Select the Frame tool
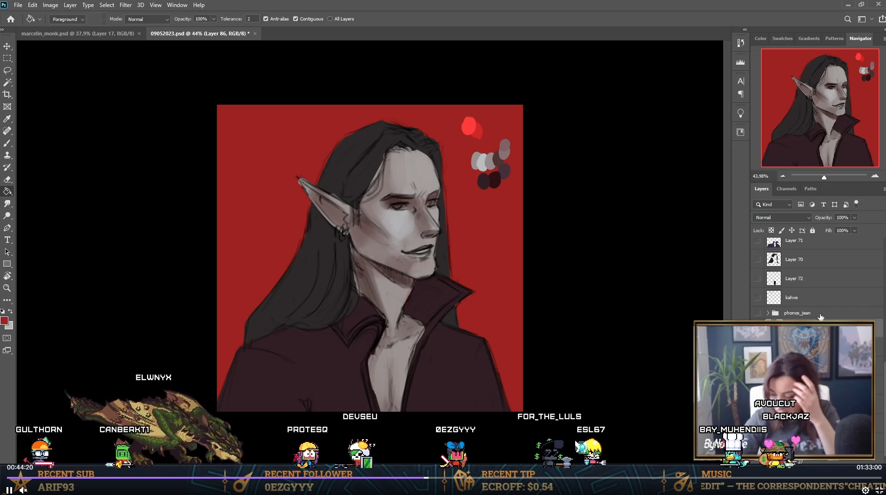 pyautogui.click(x=7, y=107)
